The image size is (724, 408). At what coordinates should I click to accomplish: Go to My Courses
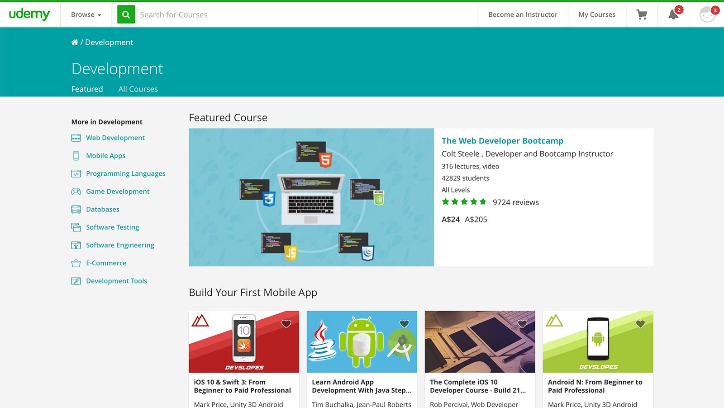(x=597, y=14)
